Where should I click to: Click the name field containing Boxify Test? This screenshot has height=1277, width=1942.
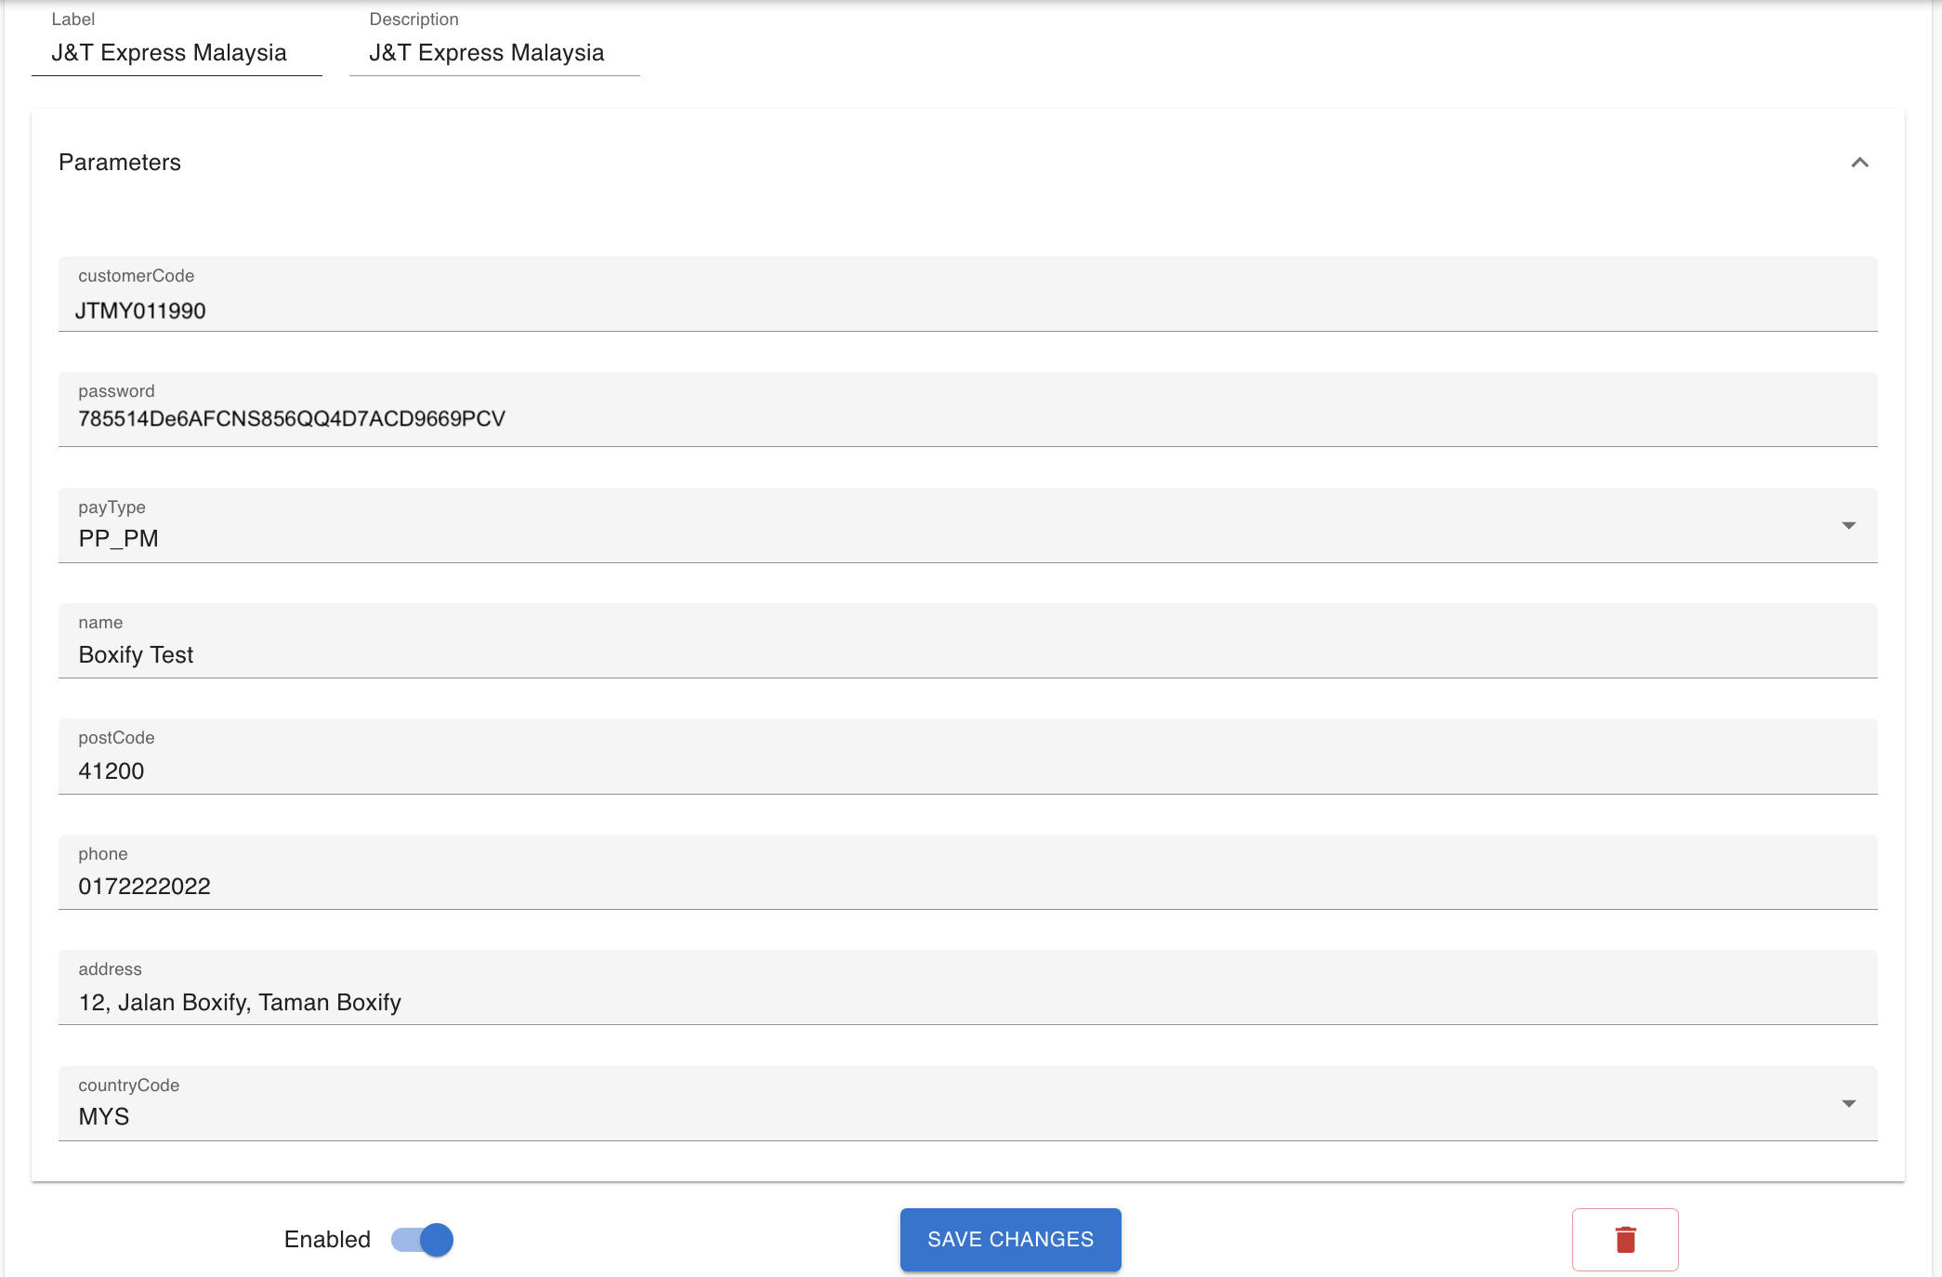click(966, 655)
